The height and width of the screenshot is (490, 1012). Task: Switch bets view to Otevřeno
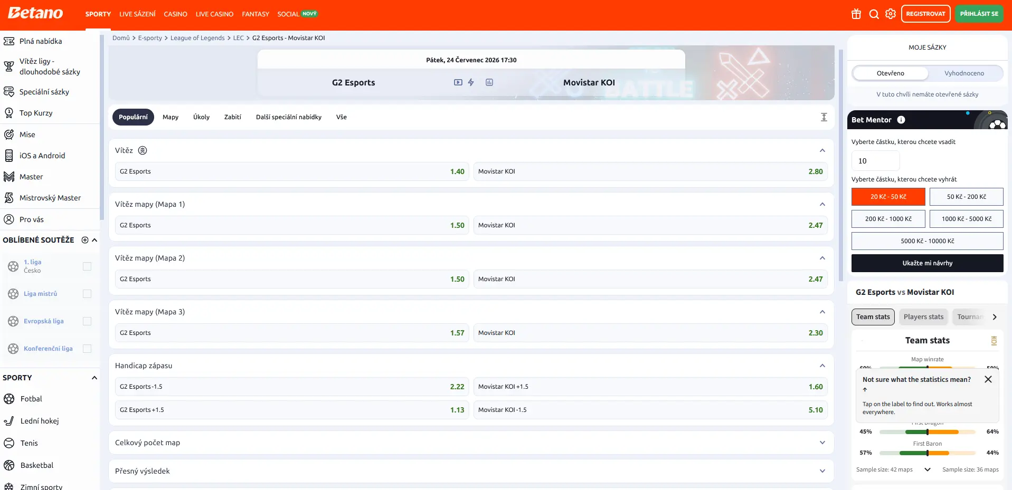point(891,73)
